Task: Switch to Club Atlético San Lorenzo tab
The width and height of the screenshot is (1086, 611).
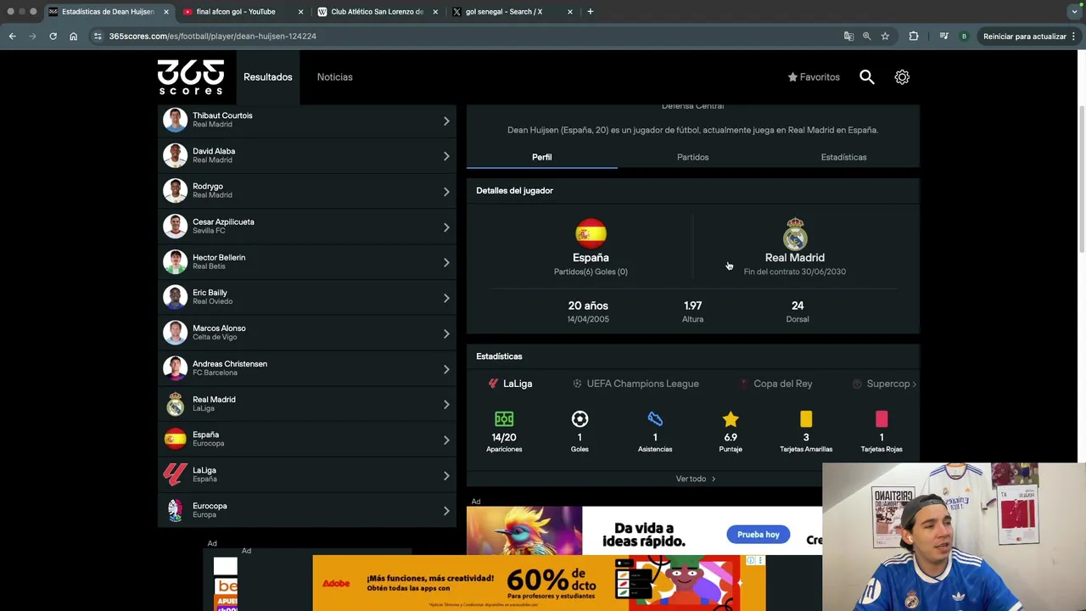Action: tap(377, 12)
